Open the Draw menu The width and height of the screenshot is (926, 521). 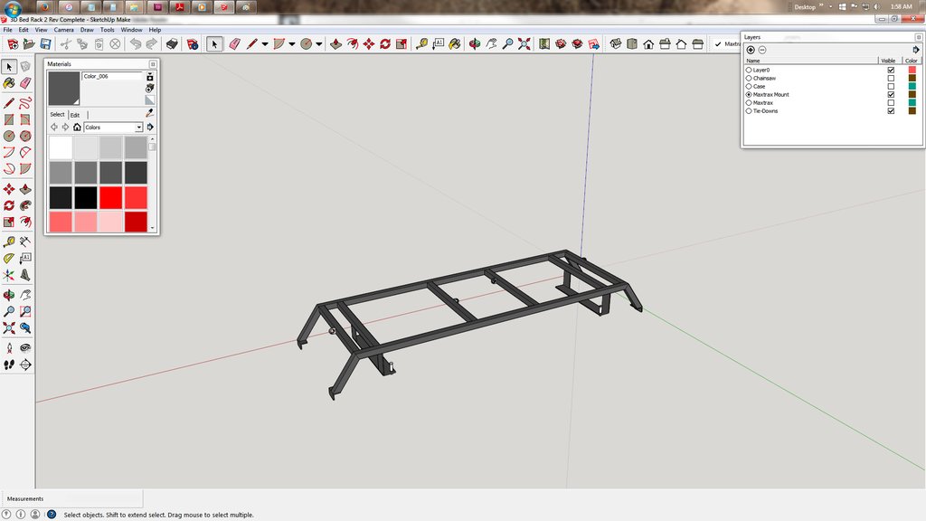pyautogui.click(x=87, y=30)
